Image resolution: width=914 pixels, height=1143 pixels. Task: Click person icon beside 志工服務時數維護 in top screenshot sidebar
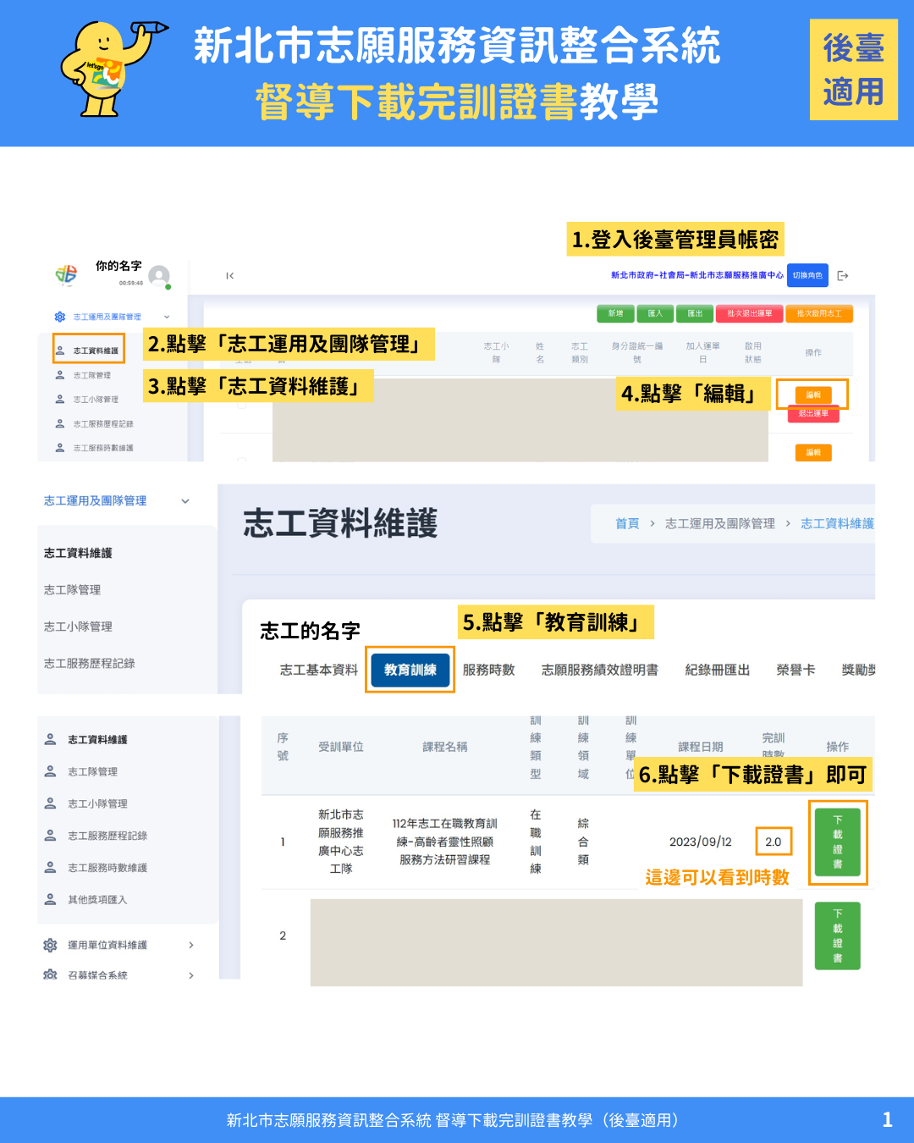pyautogui.click(x=60, y=448)
